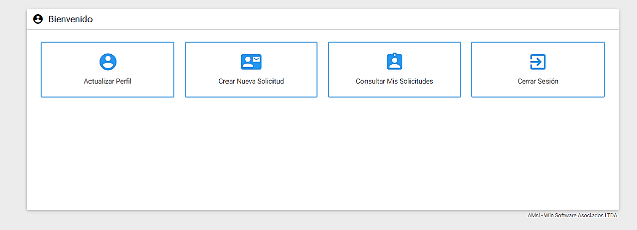Click the exit arrow icon for Cerrar Sesión

click(537, 62)
